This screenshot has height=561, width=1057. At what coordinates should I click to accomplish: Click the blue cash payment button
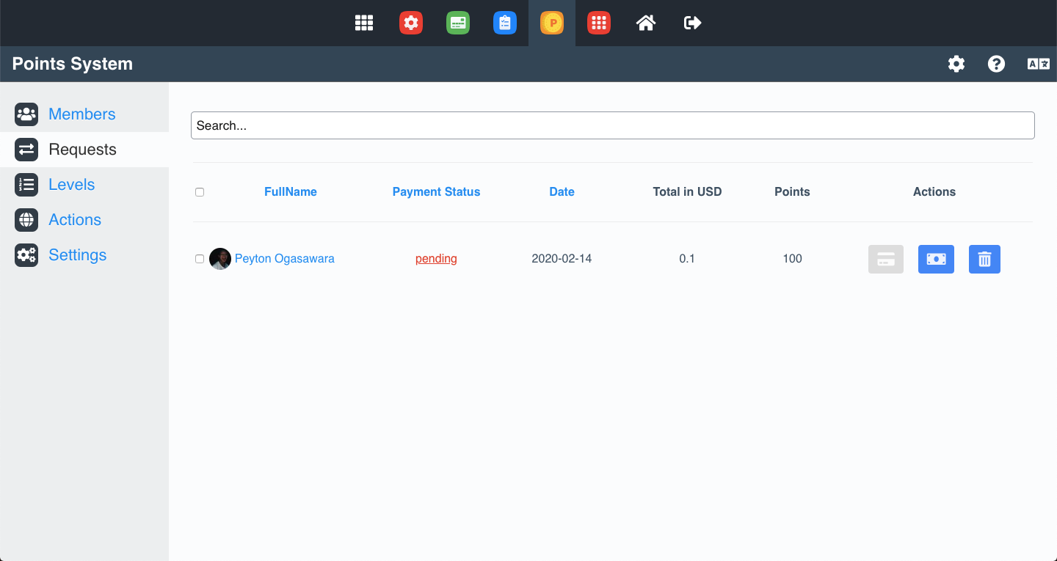point(936,259)
